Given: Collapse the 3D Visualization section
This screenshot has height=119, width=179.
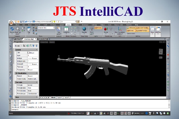Looking at the screenshot, I should pos(37,73).
